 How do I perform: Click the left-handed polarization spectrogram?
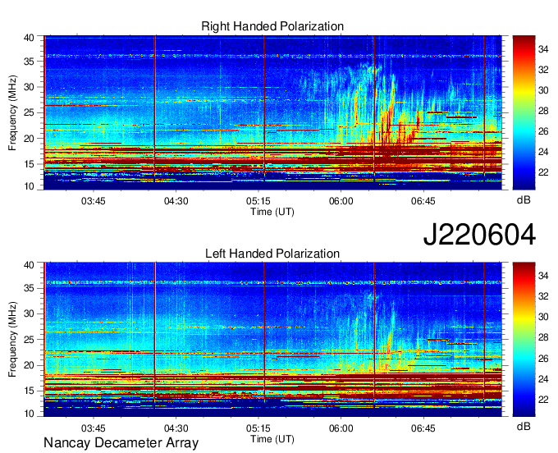click(x=272, y=340)
